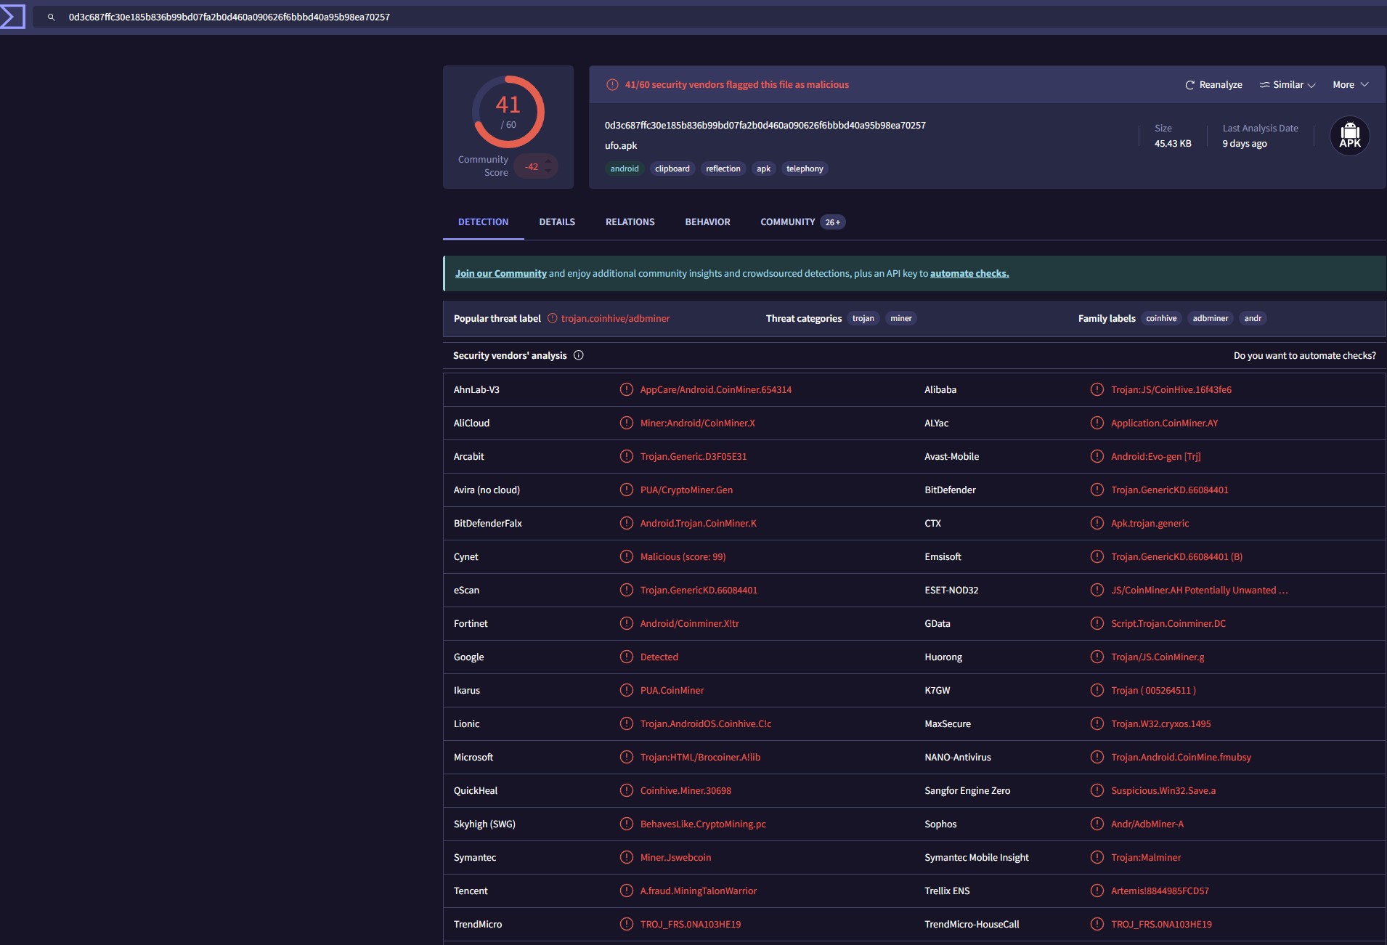Click the search magnifier icon
Screen dimensions: 1387x945
click(51, 17)
